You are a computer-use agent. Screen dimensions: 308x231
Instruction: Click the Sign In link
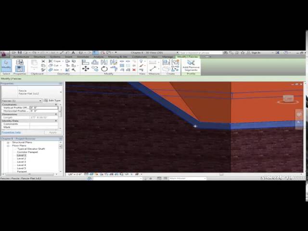coord(256,52)
